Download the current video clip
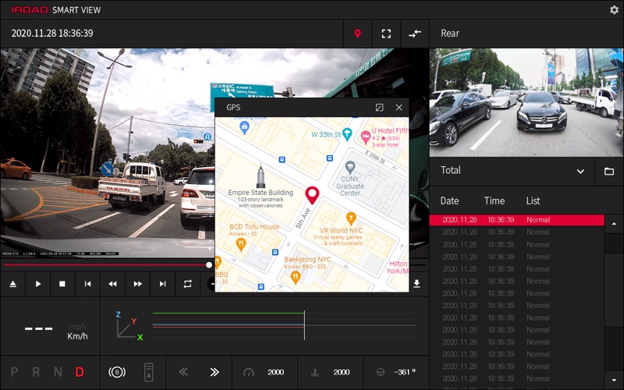The image size is (624, 390). [x=417, y=283]
